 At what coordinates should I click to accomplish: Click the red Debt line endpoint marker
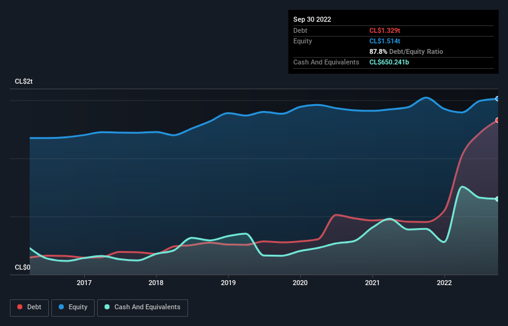click(497, 120)
